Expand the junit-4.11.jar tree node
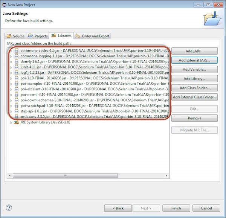This screenshot has width=226, height=218. pos(11,67)
